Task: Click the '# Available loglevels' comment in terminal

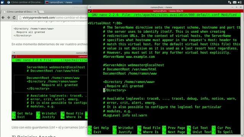Action: click(x=170, y=99)
